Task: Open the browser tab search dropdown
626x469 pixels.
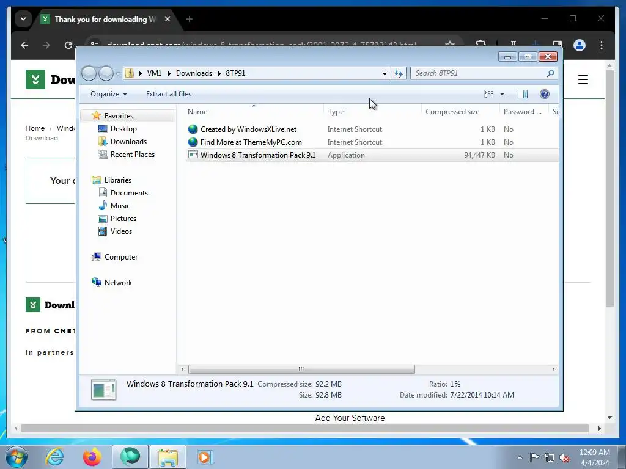Action: tap(23, 19)
